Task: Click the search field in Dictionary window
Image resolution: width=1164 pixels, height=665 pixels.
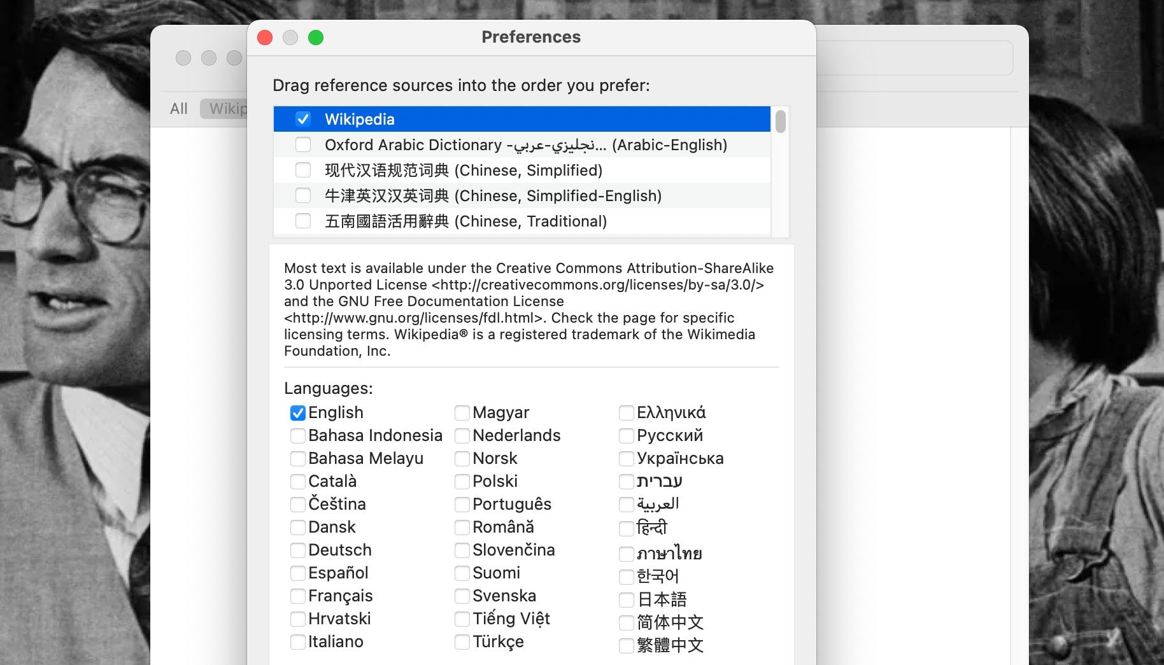Action: coord(914,58)
